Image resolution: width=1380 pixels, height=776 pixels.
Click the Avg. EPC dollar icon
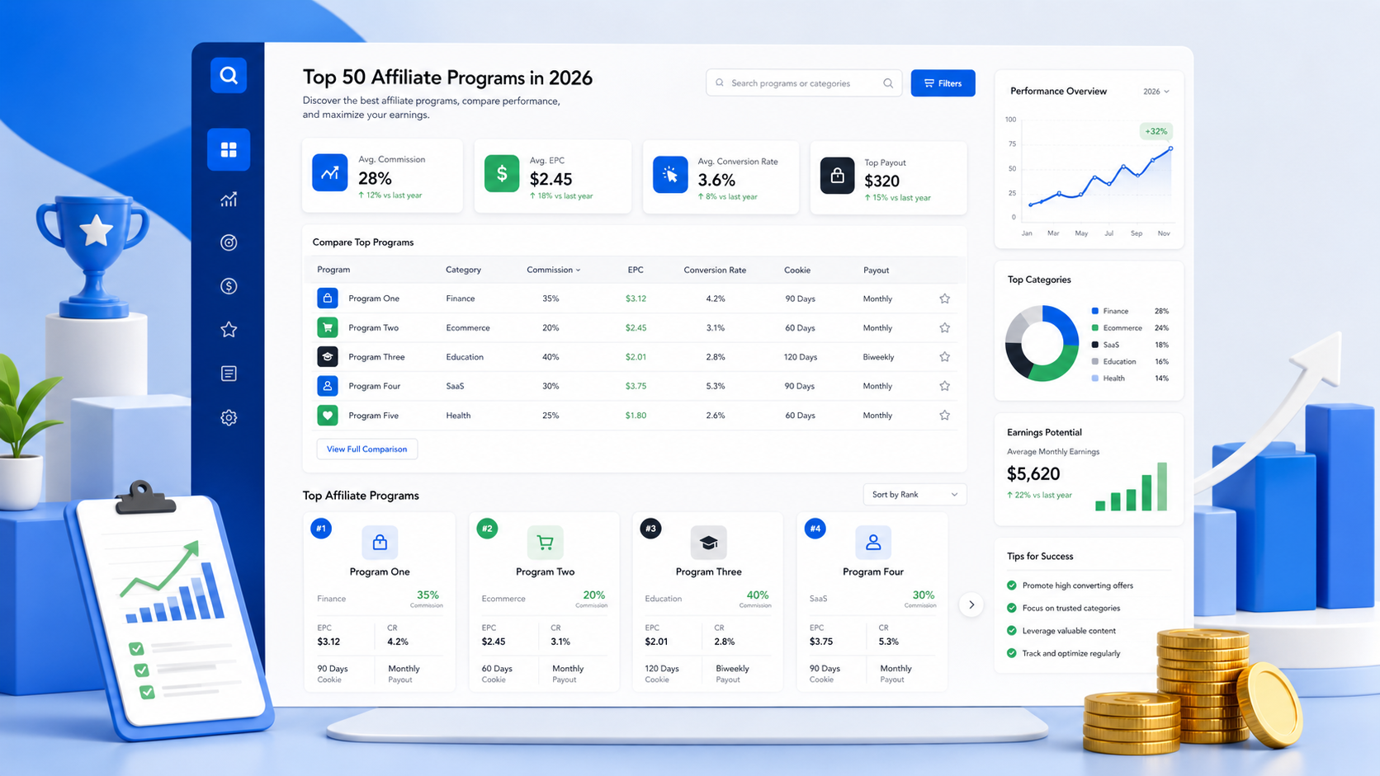501,173
